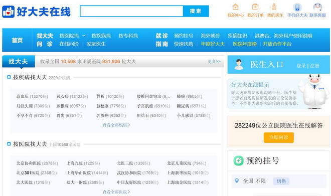
Task: Open 按疾病找 navigation link
Action: tap(101, 36)
